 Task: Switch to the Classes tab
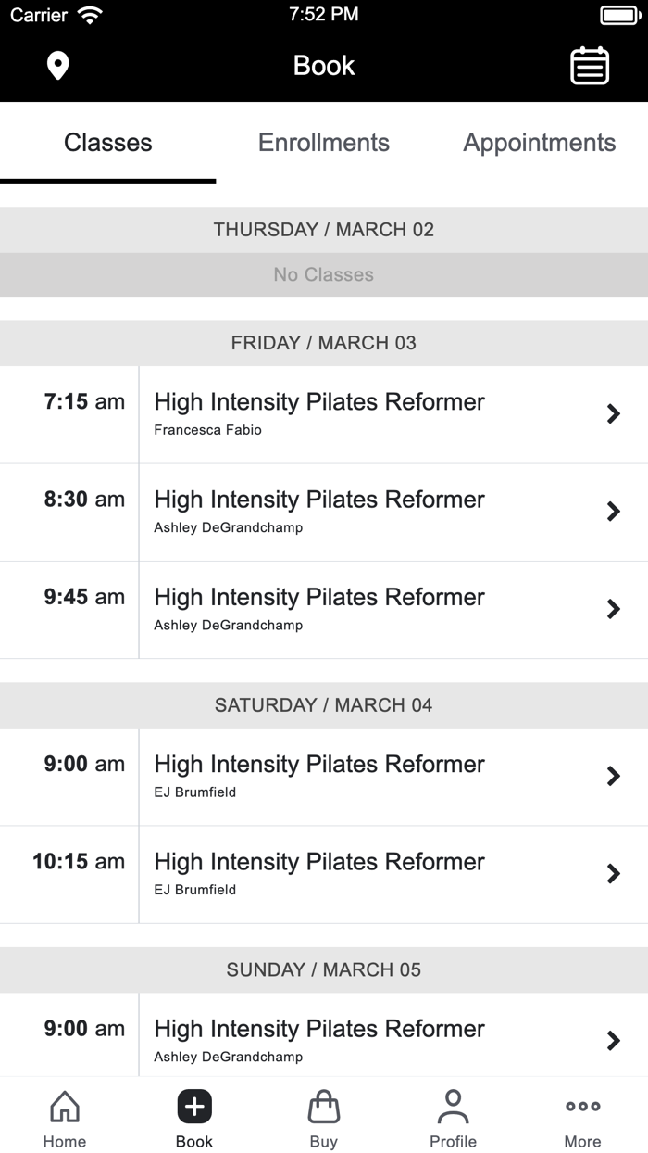pyautogui.click(x=108, y=143)
